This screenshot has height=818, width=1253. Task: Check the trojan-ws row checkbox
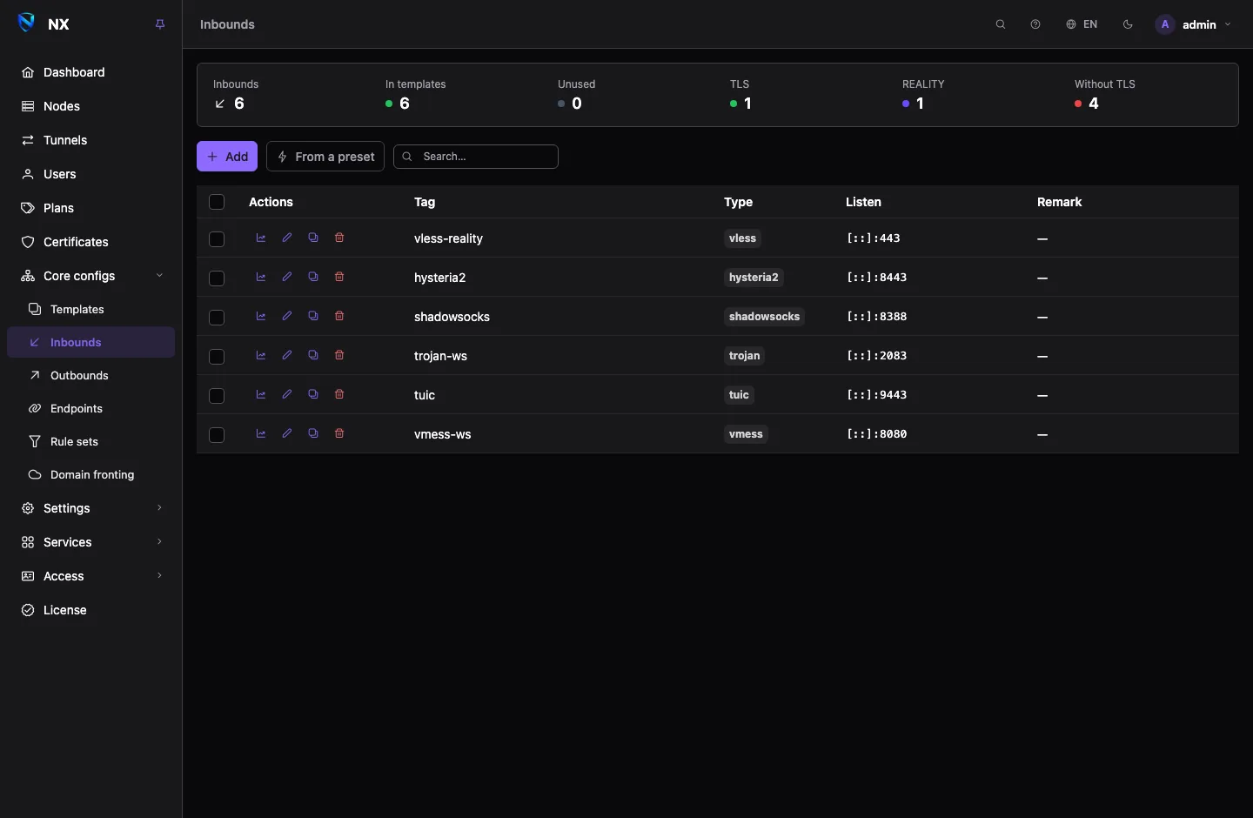[x=217, y=356]
